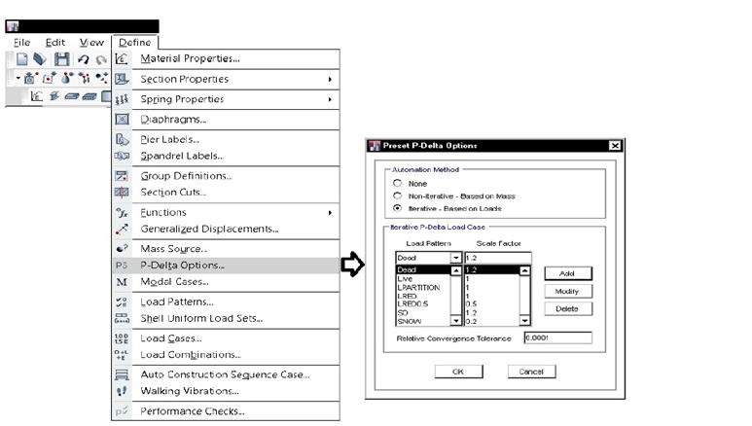Open the File menu
The image size is (752, 426).
(22, 42)
